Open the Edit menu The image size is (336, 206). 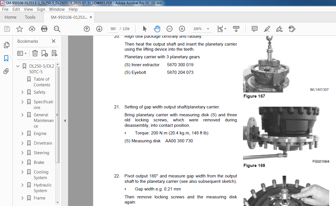click(16, 9)
